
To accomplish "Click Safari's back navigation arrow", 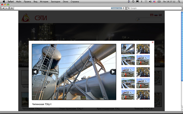I will tap(3, 8).
